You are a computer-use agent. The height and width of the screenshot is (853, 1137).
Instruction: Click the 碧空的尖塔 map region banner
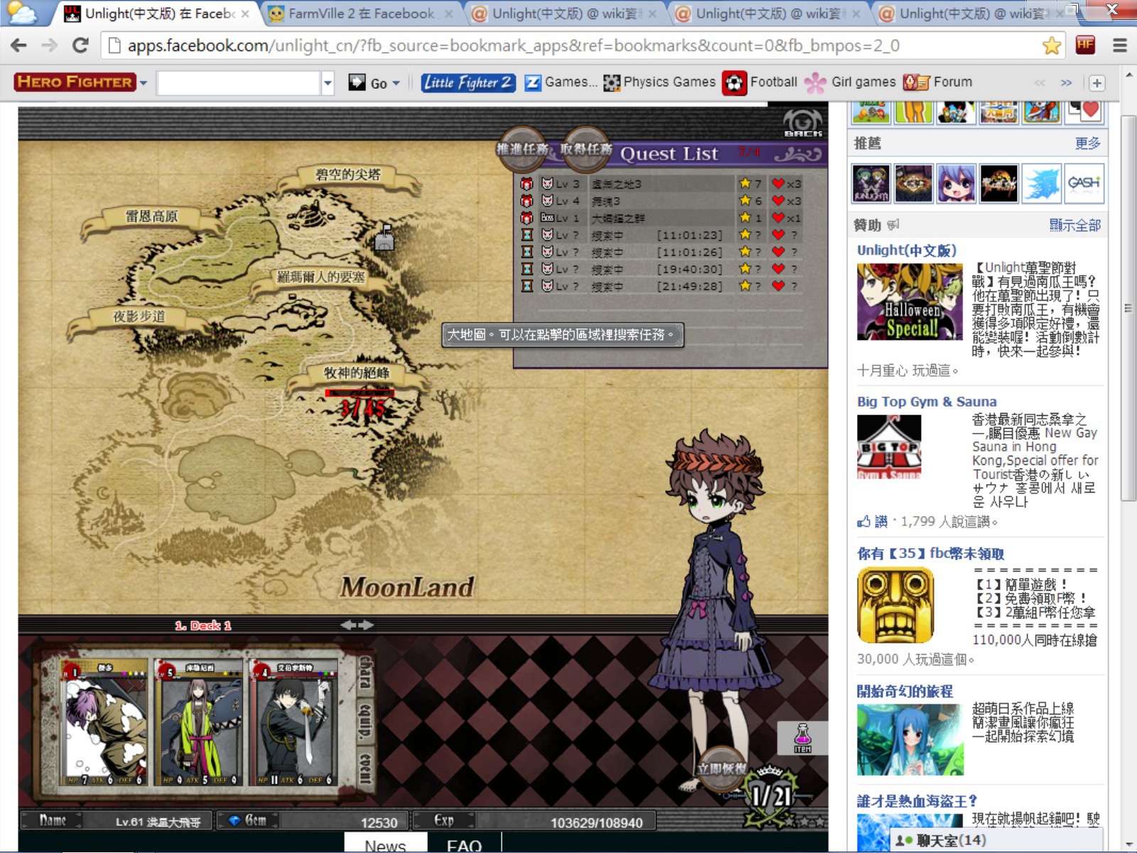coord(348,175)
